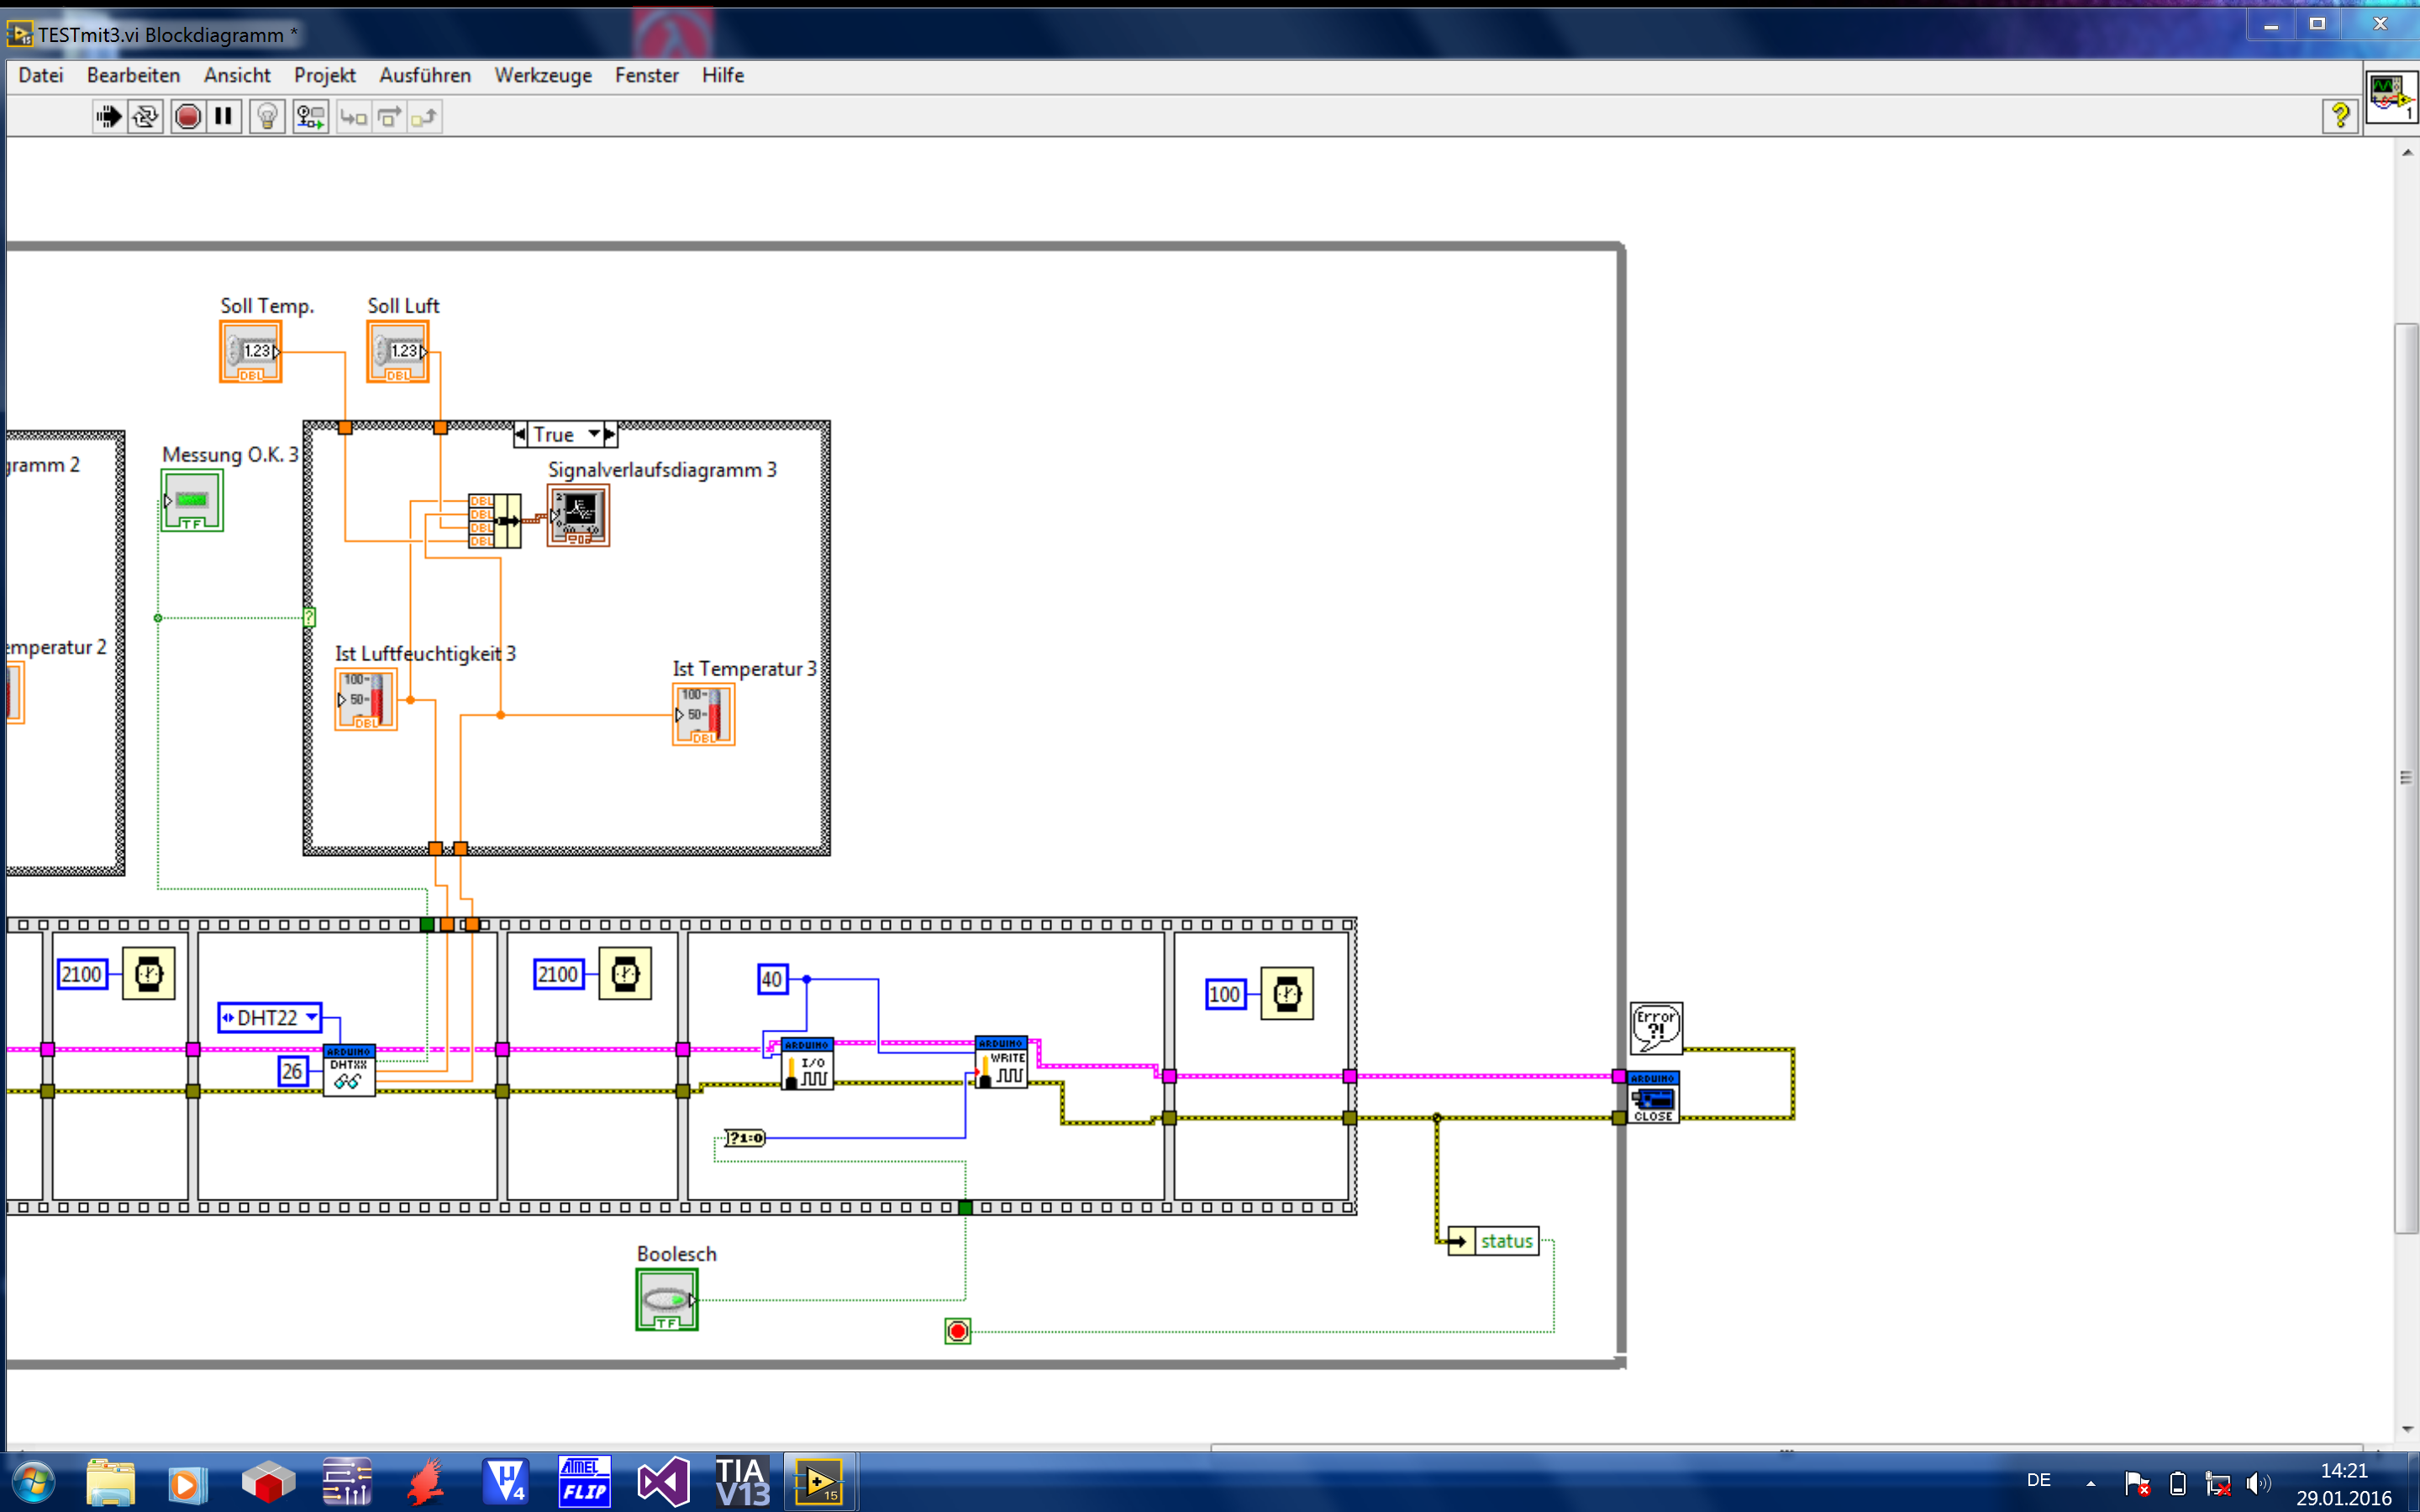Click the loop stop condition terminal
This screenshot has height=1512, width=2420.
pos(957,1331)
